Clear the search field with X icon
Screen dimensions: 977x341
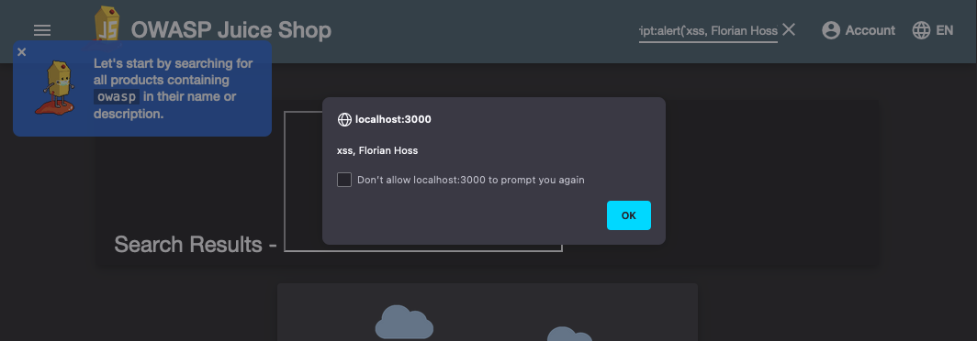pos(789,29)
